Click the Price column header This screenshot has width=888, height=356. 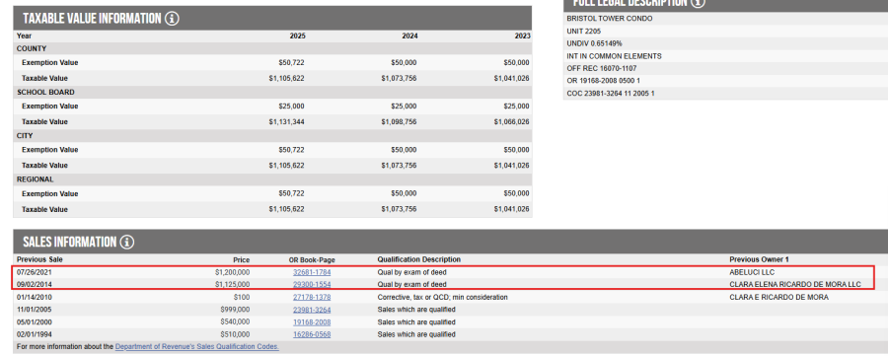point(242,259)
